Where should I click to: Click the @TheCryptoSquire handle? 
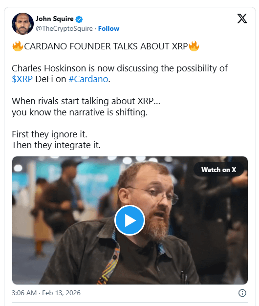point(64,28)
